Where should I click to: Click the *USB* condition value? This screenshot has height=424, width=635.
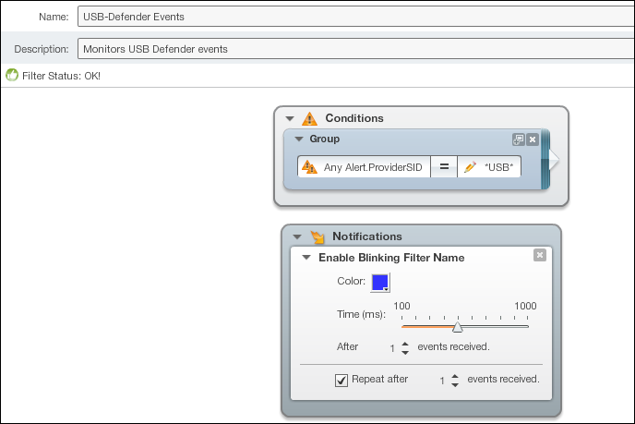click(499, 167)
